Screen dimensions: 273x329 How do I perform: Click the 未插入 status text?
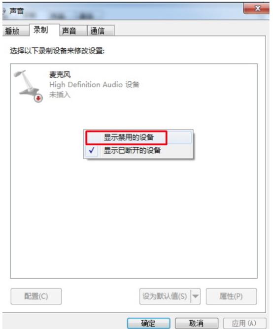tap(60, 95)
